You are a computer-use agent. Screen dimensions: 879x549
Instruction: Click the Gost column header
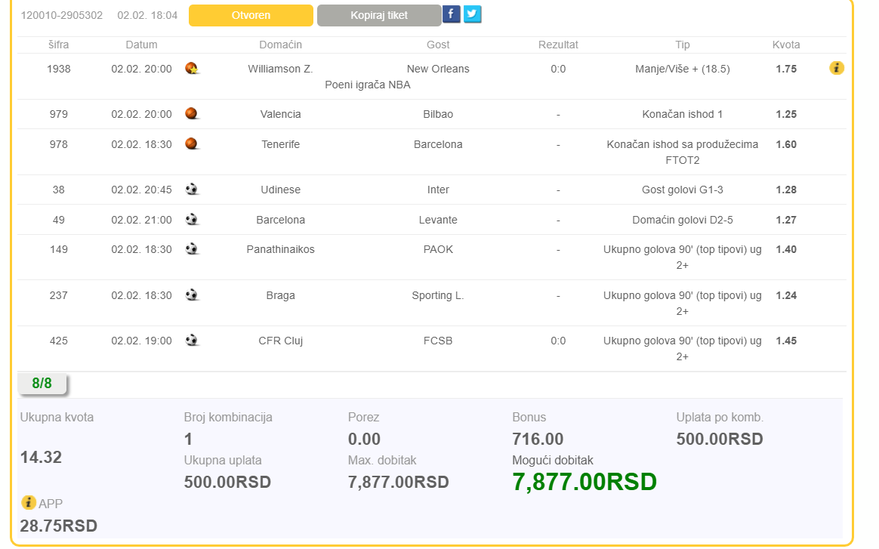pyautogui.click(x=438, y=45)
